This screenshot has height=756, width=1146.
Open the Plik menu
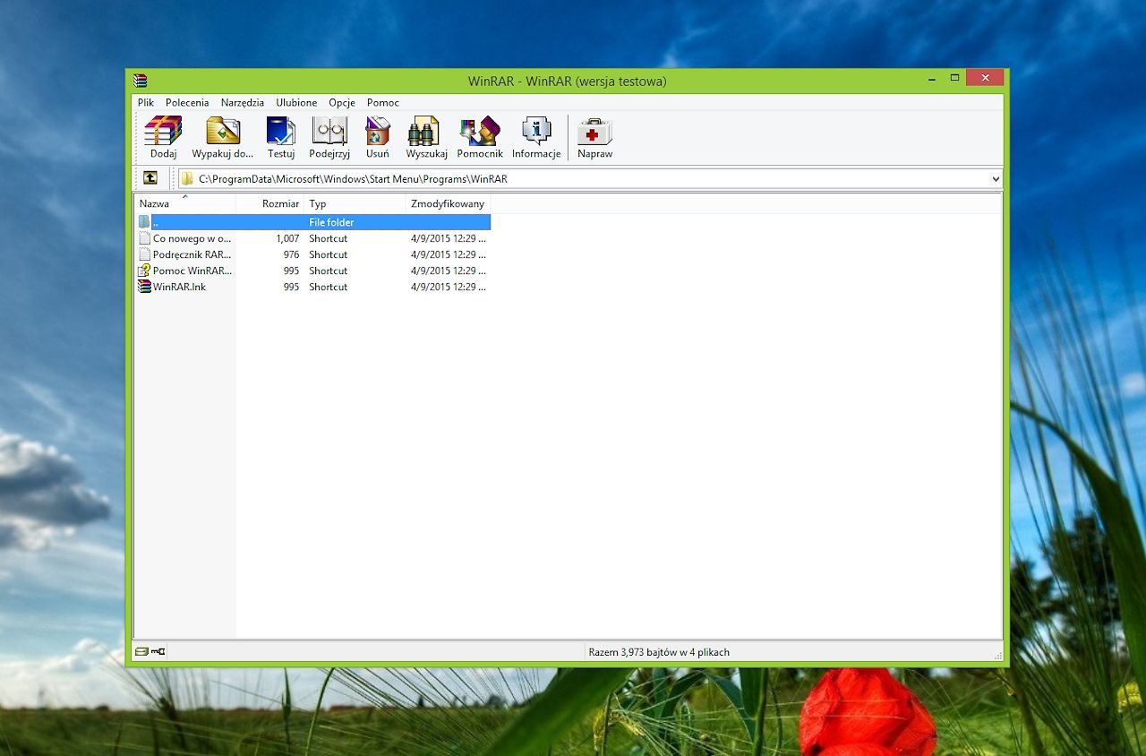(146, 103)
